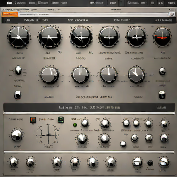The height and width of the screenshot is (177, 177).
Task: Select the first large black knob in the top row
Action: [19, 37]
